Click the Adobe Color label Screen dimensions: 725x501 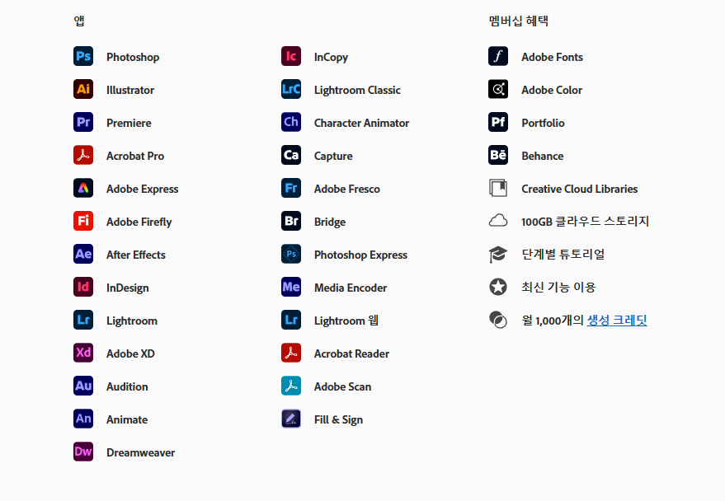(x=552, y=90)
